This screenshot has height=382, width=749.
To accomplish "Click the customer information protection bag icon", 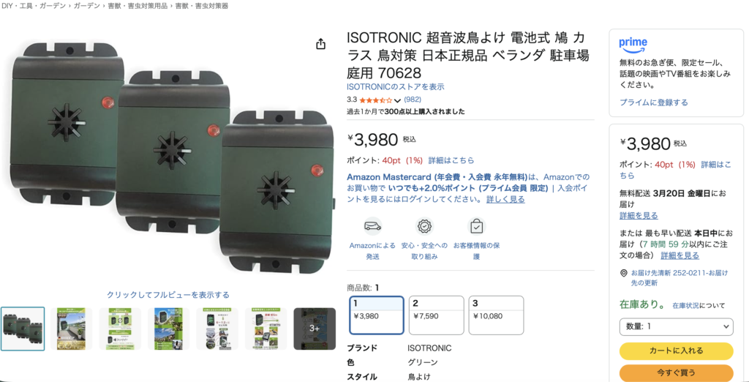I will (x=476, y=227).
